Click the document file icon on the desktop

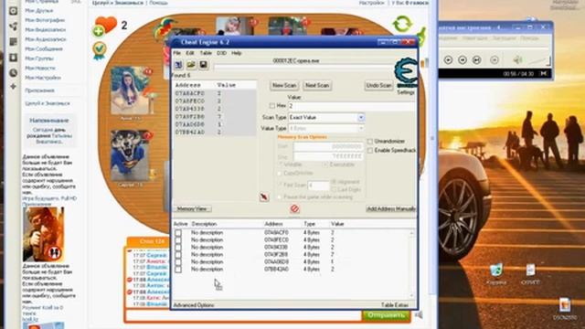(530, 271)
